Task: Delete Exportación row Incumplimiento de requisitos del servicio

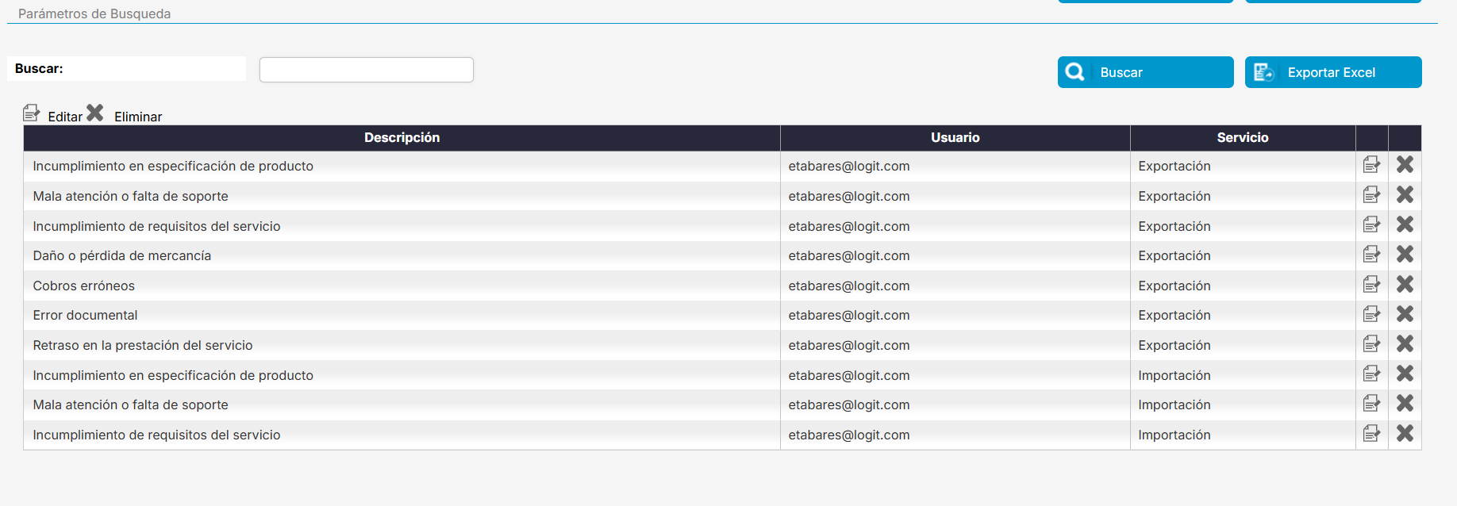Action: point(1405,225)
